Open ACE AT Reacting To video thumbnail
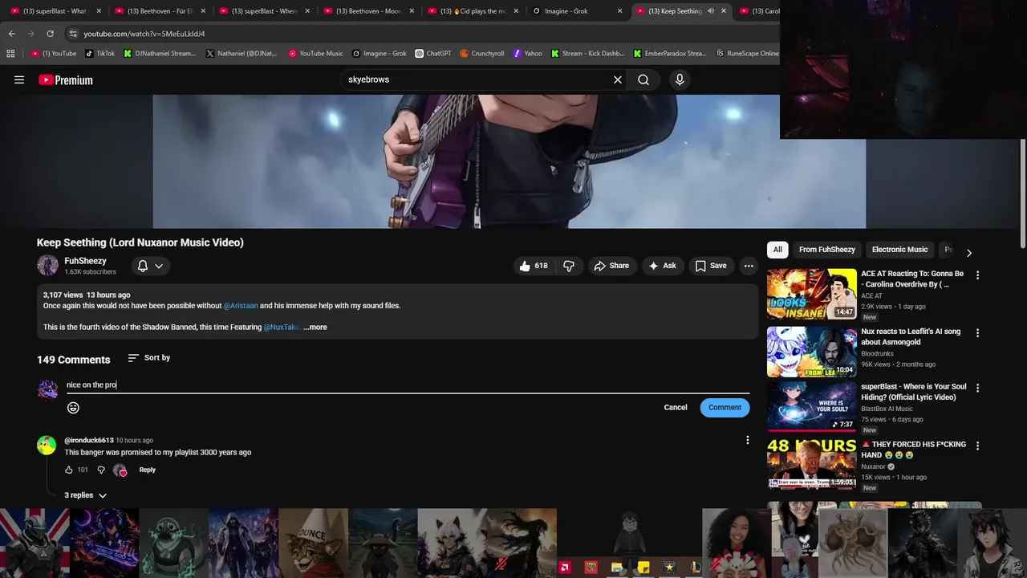 [x=811, y=294]
